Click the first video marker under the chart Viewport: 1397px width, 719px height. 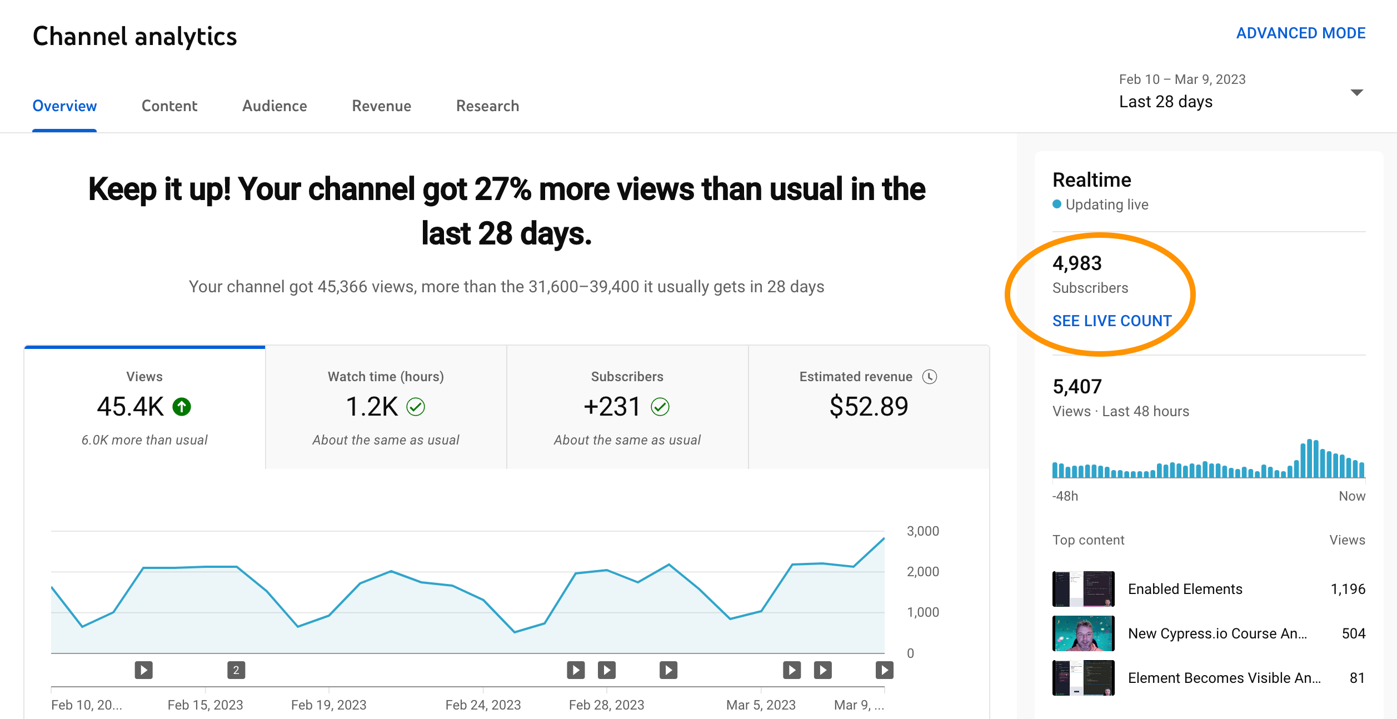tap(143, 670)
